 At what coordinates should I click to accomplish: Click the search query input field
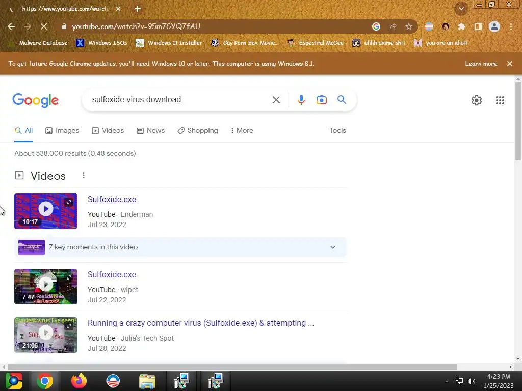(x=178, y=100)
